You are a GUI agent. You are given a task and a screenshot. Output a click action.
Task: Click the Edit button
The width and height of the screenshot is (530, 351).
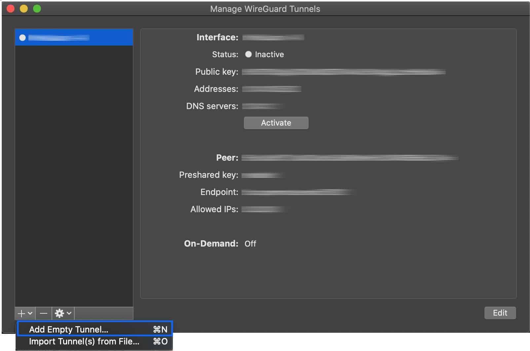click(x=500, y=313)
